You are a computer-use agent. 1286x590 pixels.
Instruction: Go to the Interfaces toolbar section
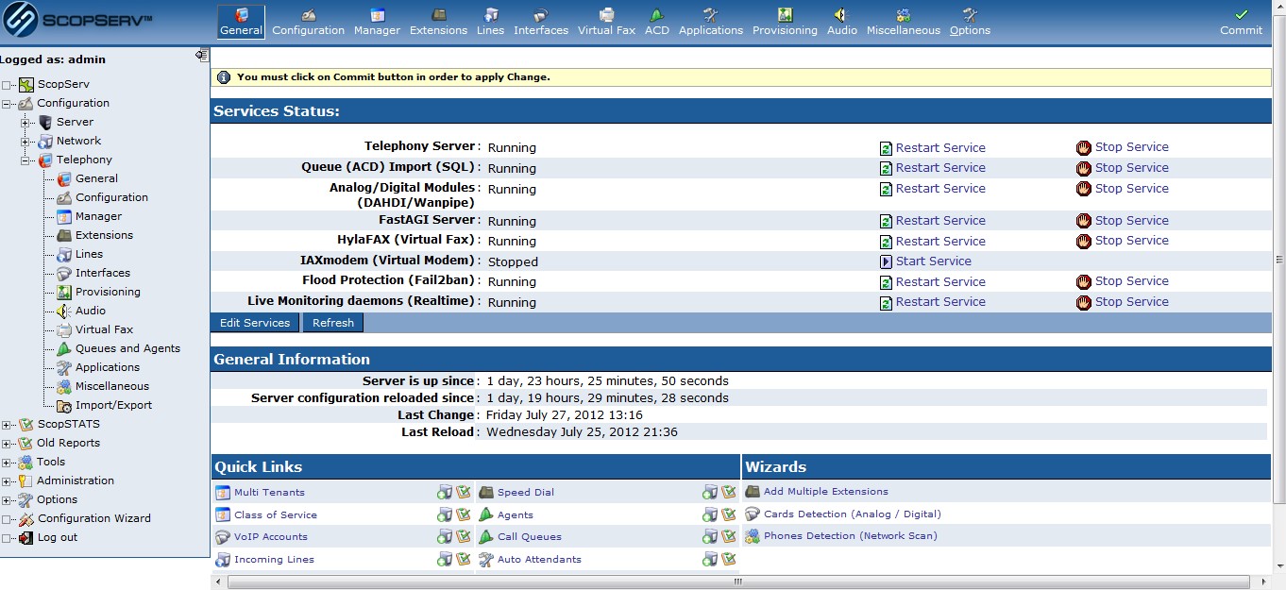[x=541, y=22]
